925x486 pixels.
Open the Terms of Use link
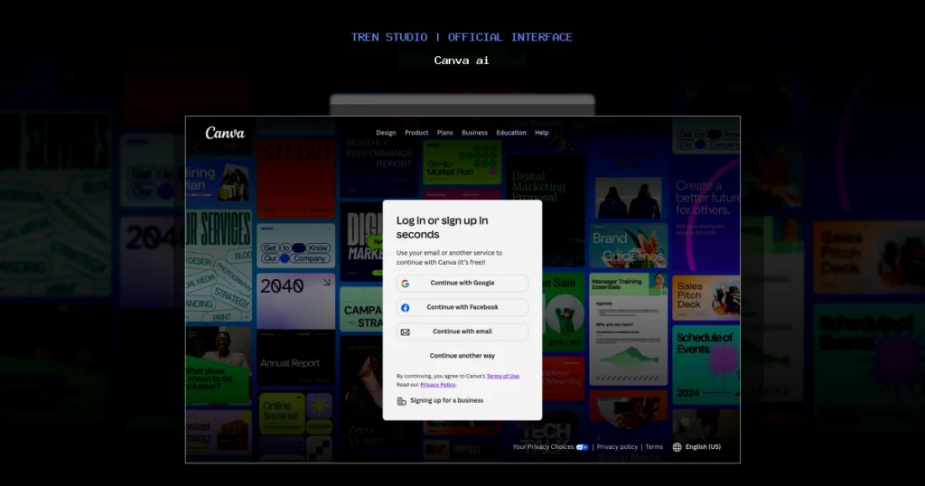click(502, 376)
